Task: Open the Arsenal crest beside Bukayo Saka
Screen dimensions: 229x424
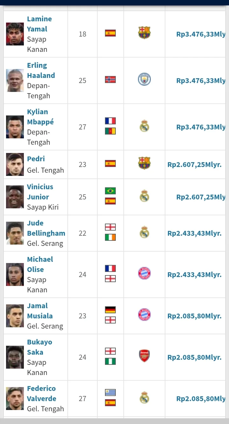Action: coord(144,356)
